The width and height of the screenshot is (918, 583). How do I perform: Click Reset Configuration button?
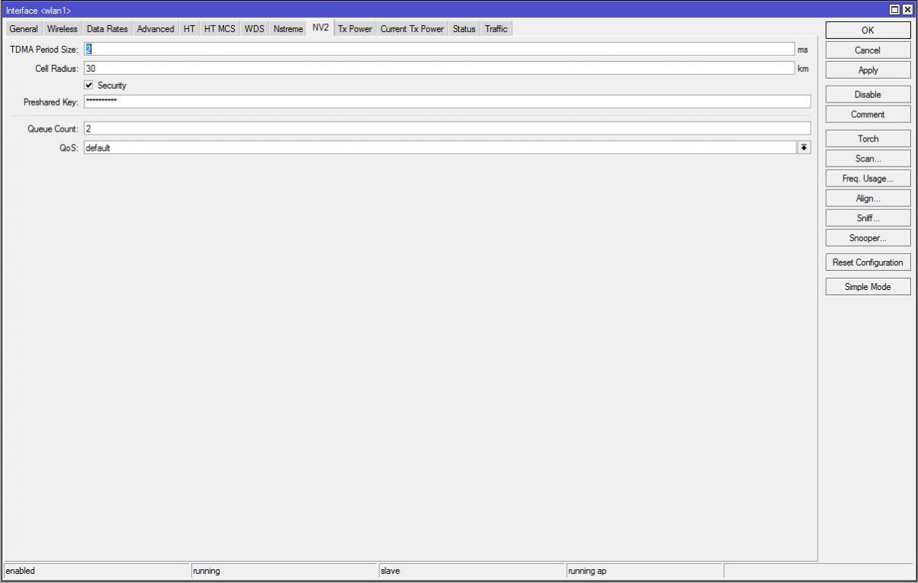[868, 262]
